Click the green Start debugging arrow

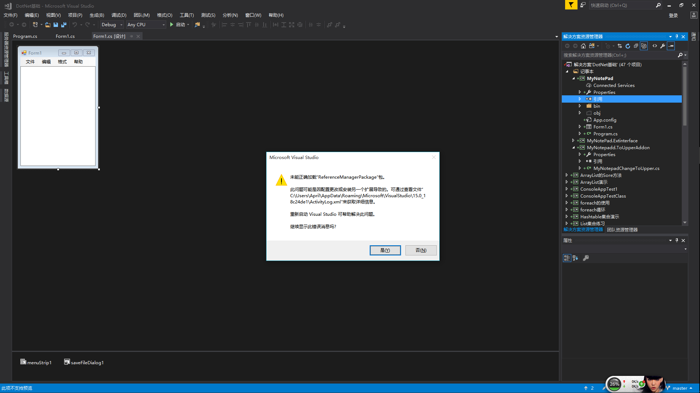172,25
